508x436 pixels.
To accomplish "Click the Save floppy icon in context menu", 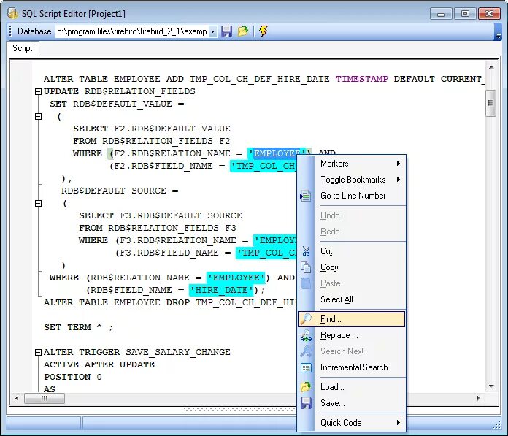I will coord(306,403).
